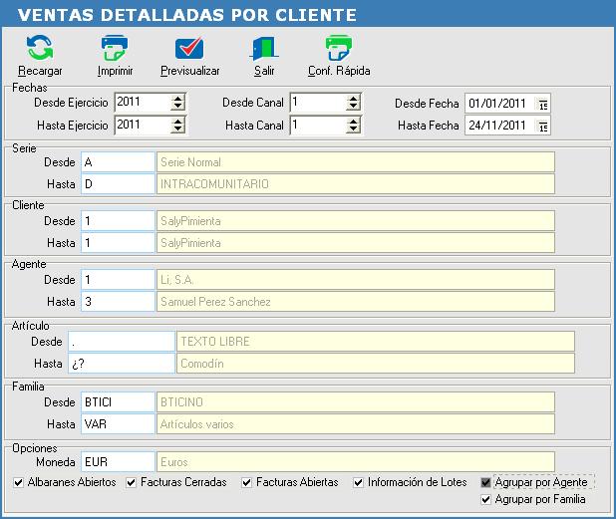
Task: Decrease Hasta Canal value
Action: [x=354, y=129]
